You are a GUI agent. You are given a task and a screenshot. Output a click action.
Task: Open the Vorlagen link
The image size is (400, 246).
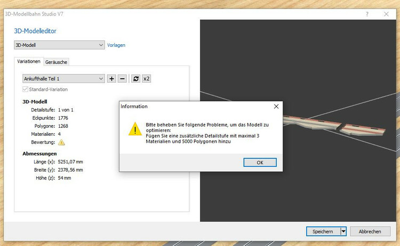point(116,45)
